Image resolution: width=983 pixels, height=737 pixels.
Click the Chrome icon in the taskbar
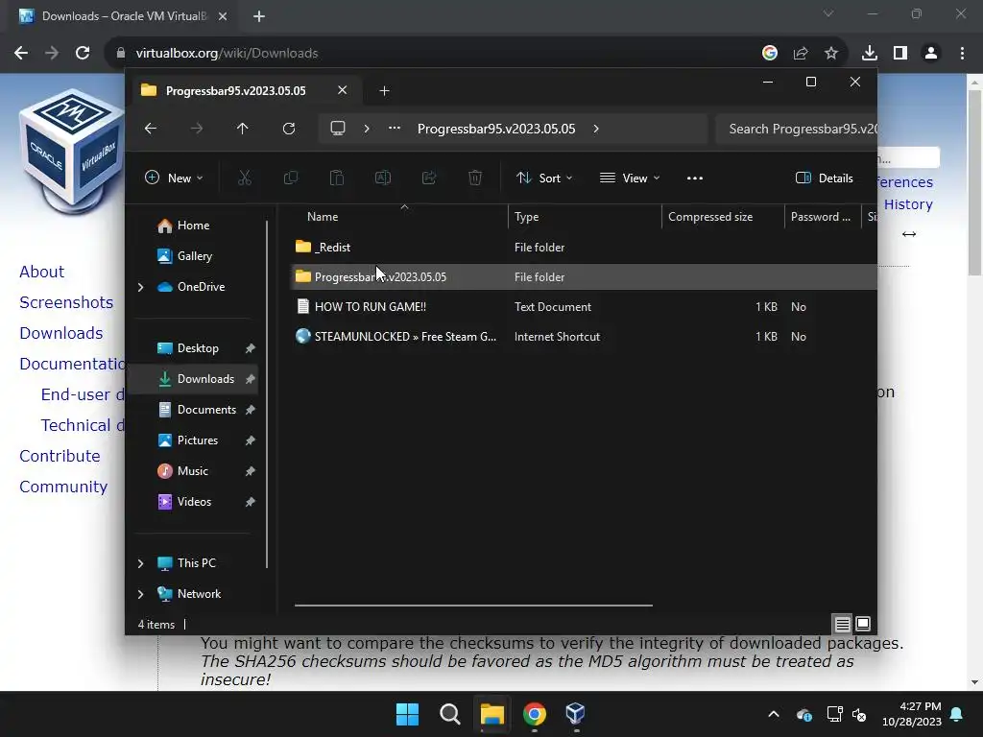coord(534,714)
